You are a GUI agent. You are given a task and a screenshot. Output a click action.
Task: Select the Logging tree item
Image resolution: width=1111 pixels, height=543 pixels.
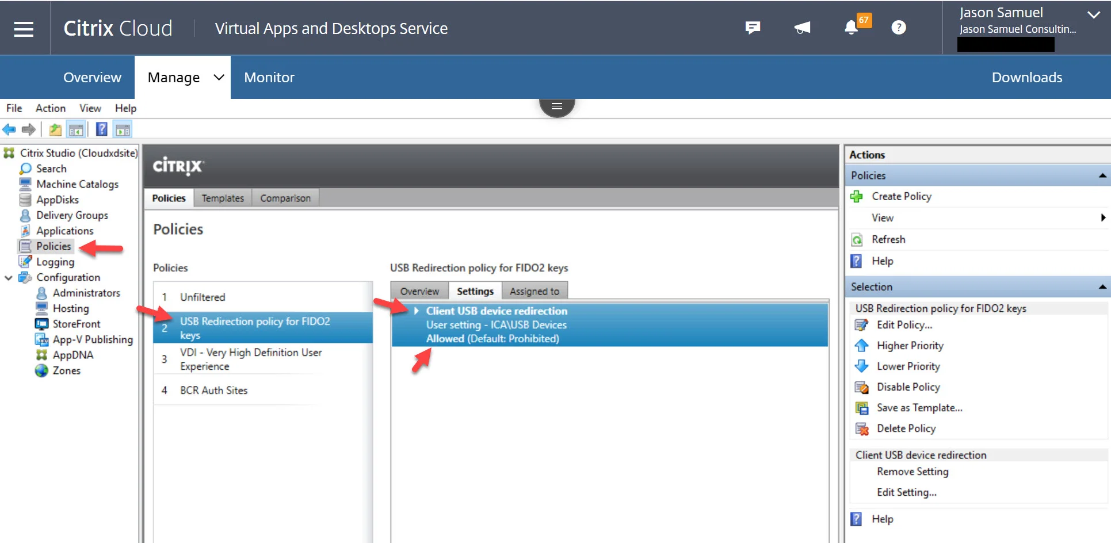click(55, 262)
